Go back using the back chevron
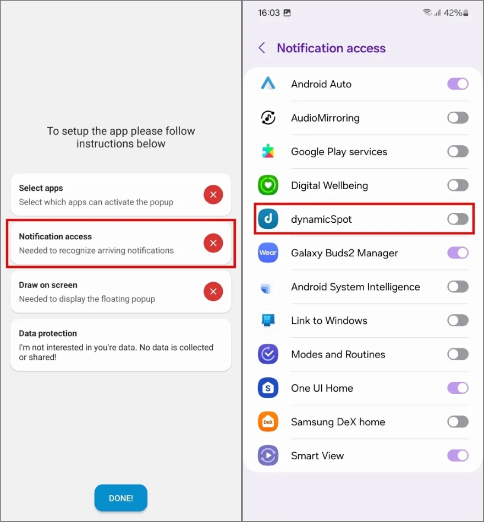This screenshot has width=484, height=522. [x=262, y=48]
